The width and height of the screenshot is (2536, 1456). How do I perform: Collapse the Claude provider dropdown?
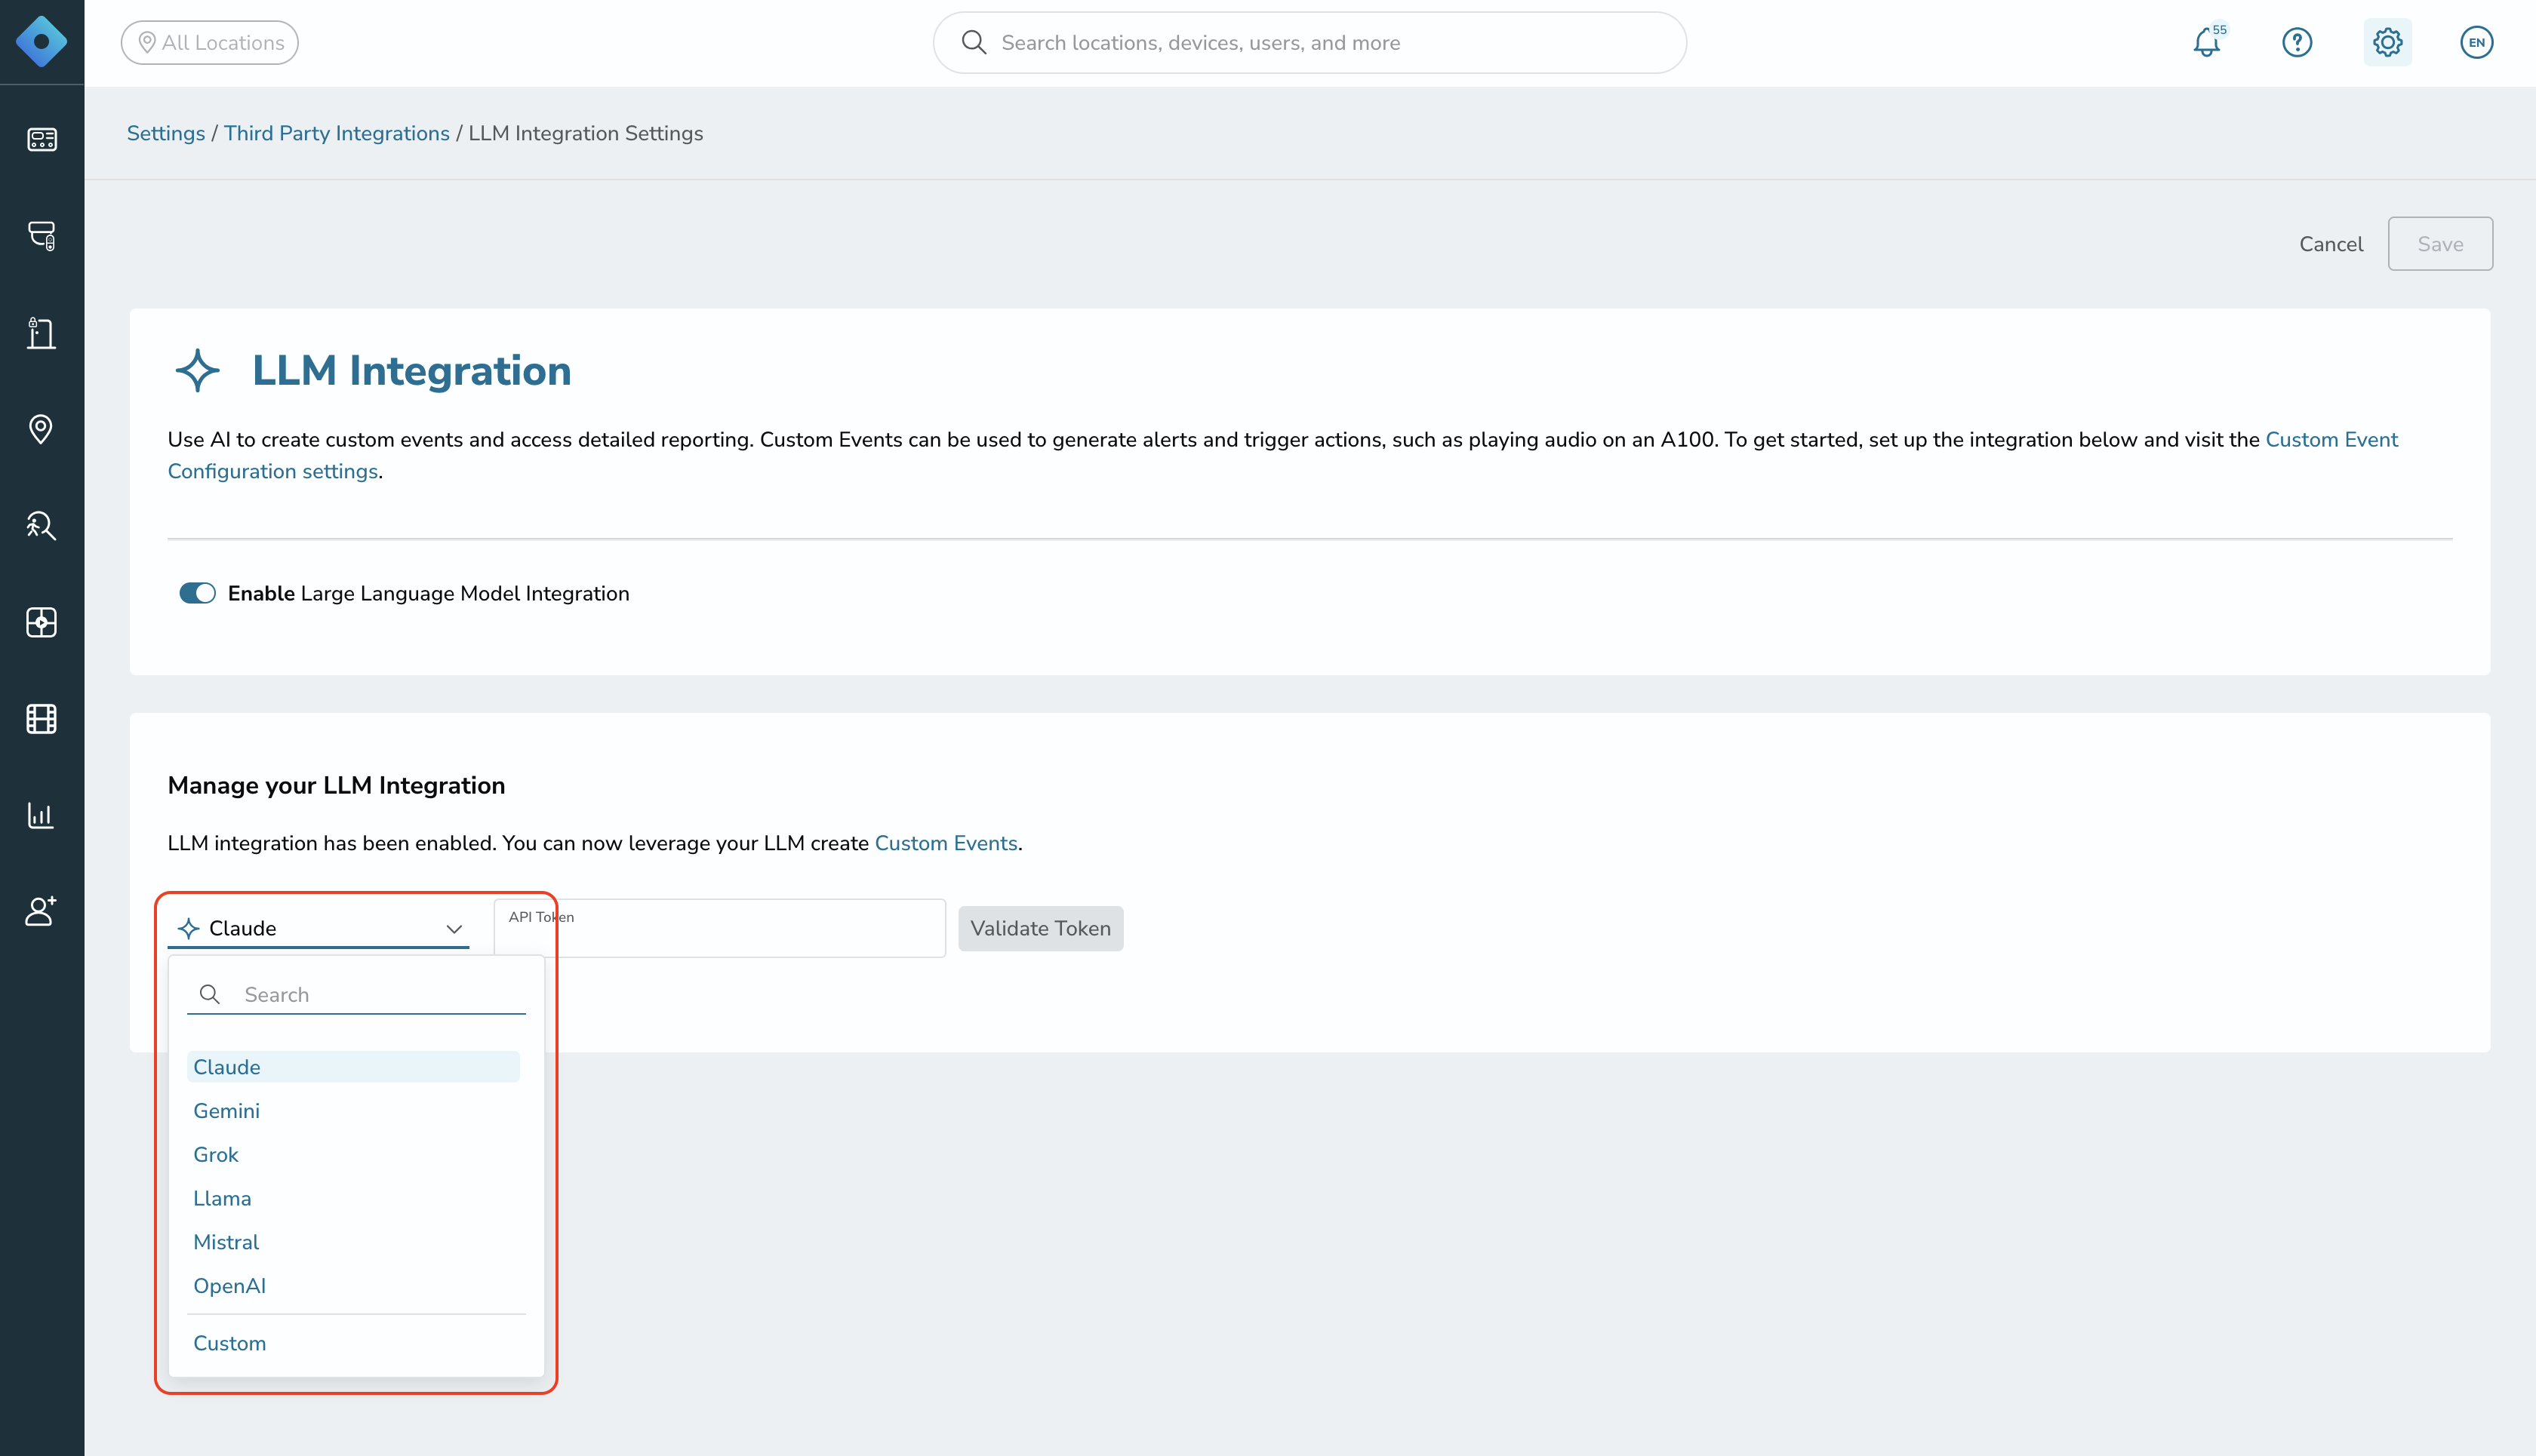tap(318, 928)
